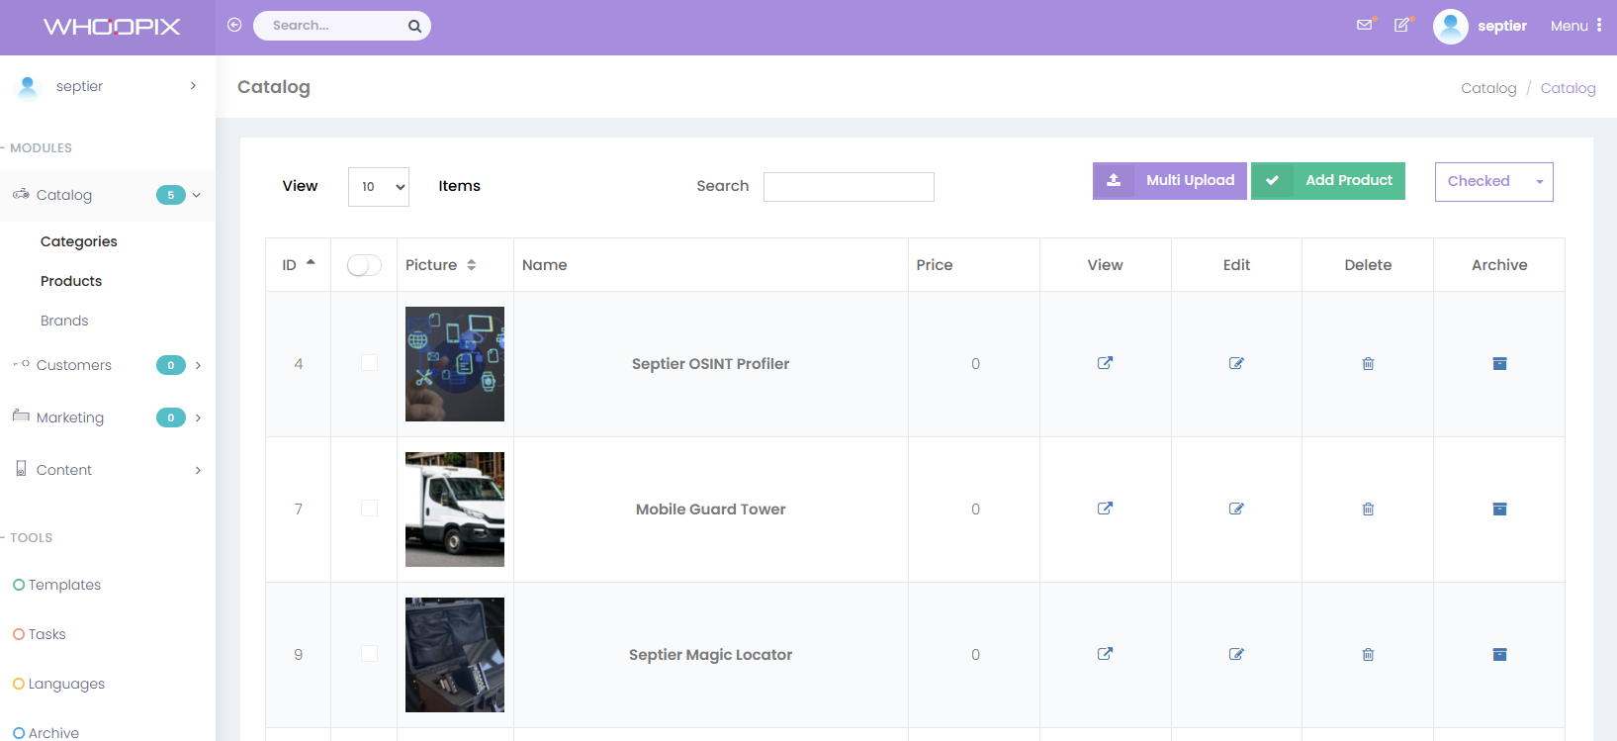This screenshot has height=741, width=1617.
Task: Check the box for Mobile Guard Tower
Action: (369, 509)
